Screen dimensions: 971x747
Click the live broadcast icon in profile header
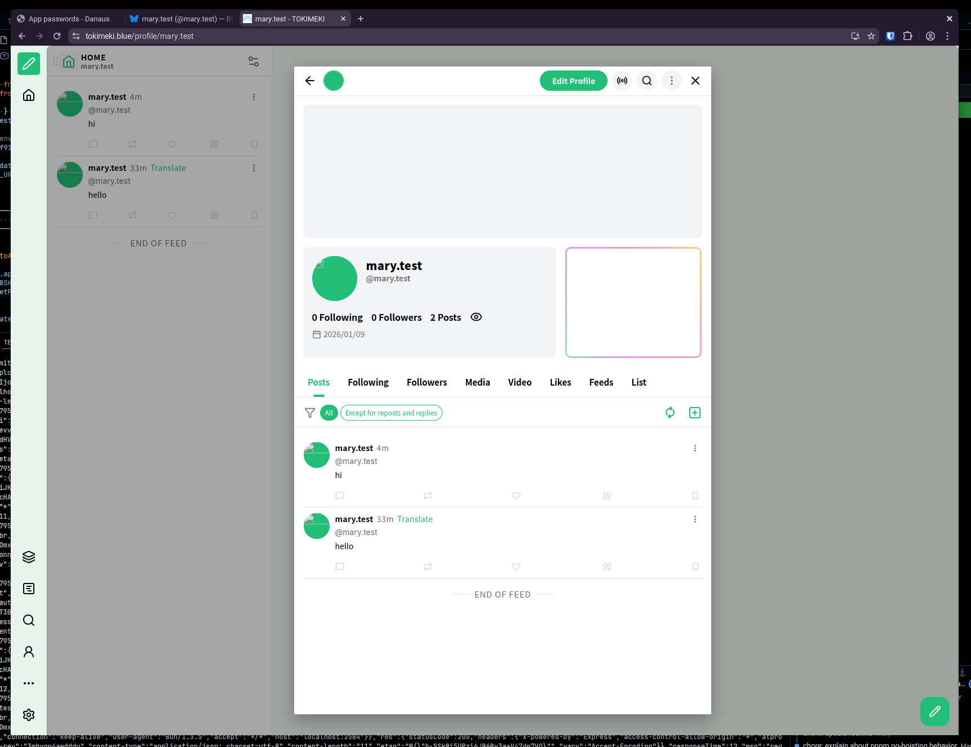(622, 81)
